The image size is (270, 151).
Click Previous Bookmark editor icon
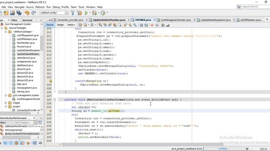click(x=125, y=25)
